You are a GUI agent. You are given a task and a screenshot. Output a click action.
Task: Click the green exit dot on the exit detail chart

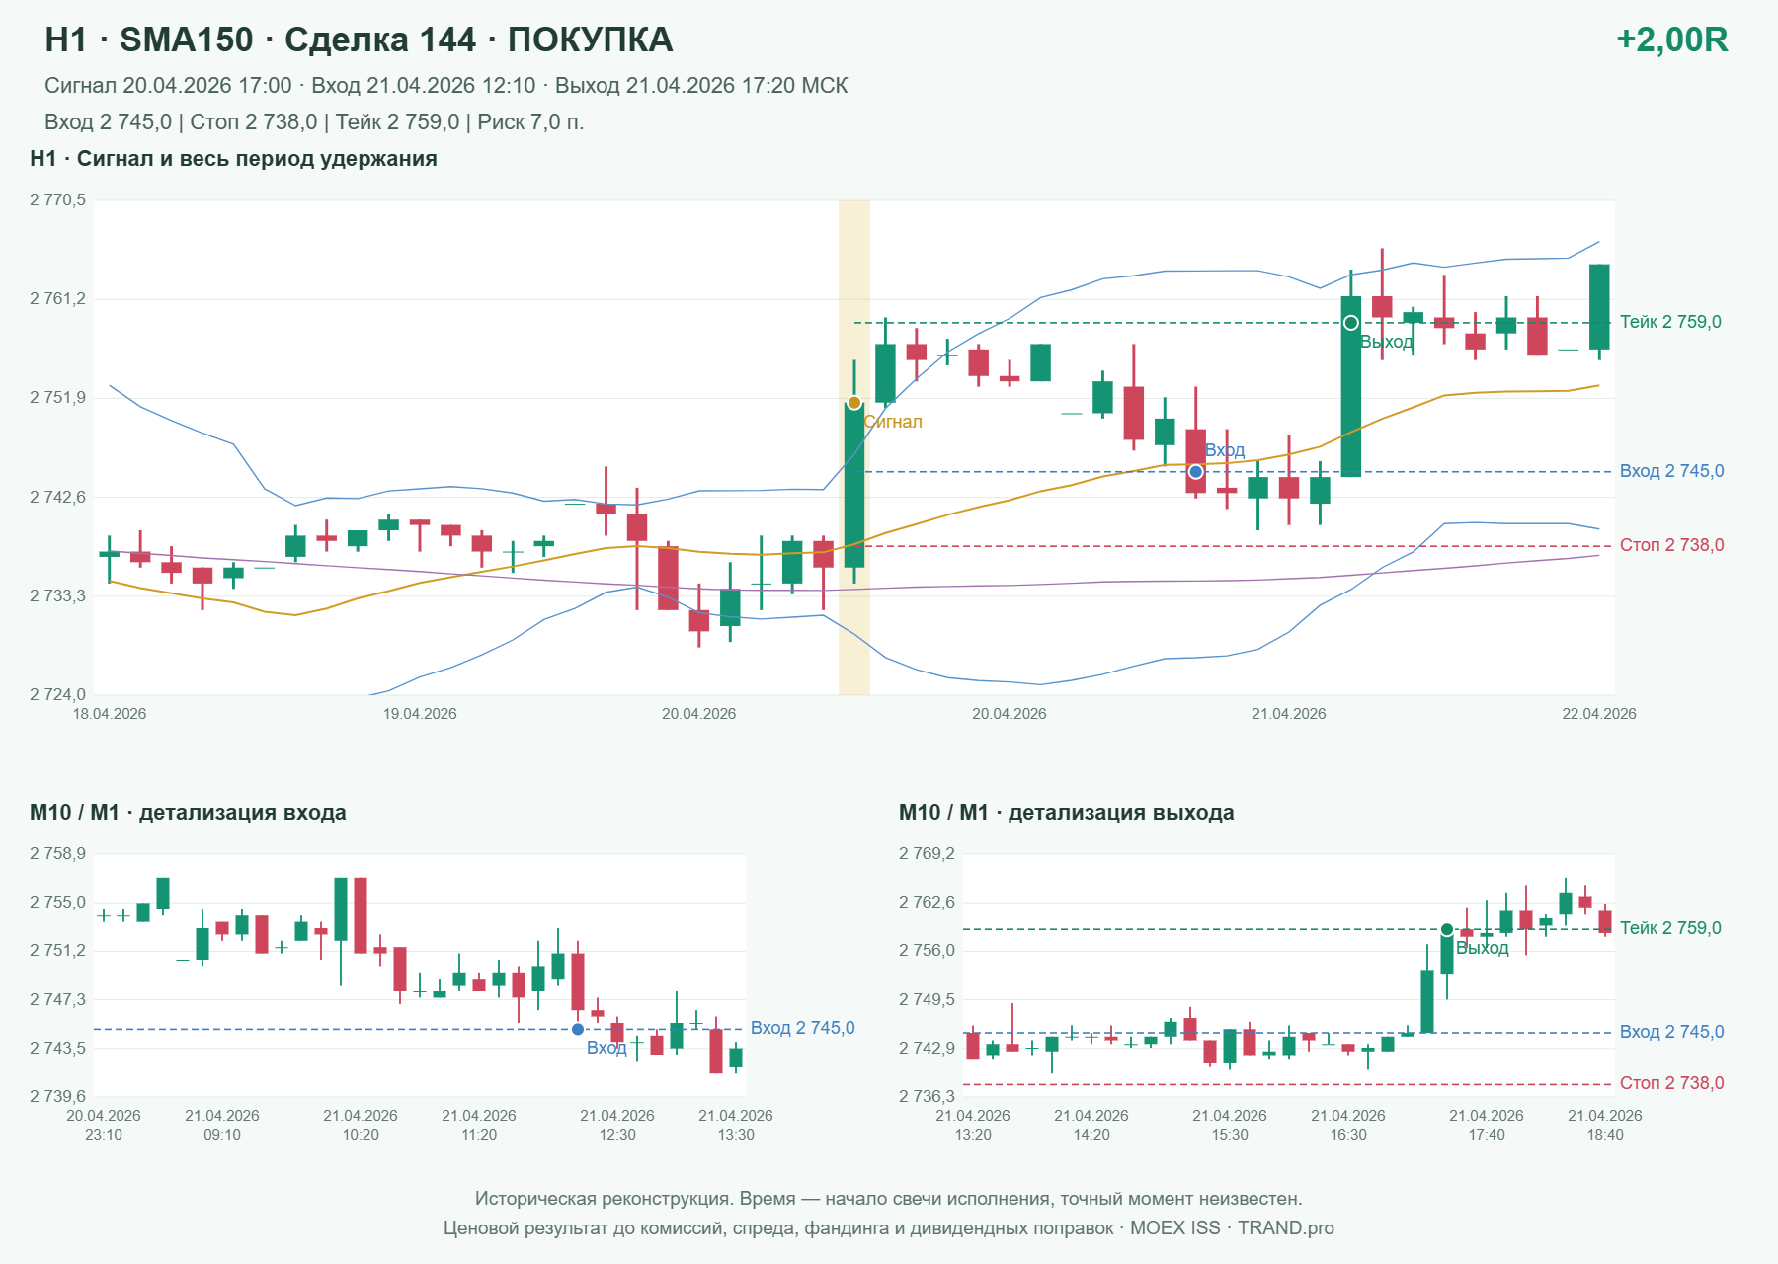coord(1447,929)
